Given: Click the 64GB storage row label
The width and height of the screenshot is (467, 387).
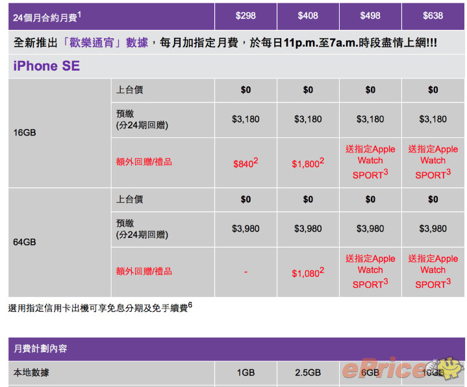Looking at the screenshot, I should pos(25,242).
